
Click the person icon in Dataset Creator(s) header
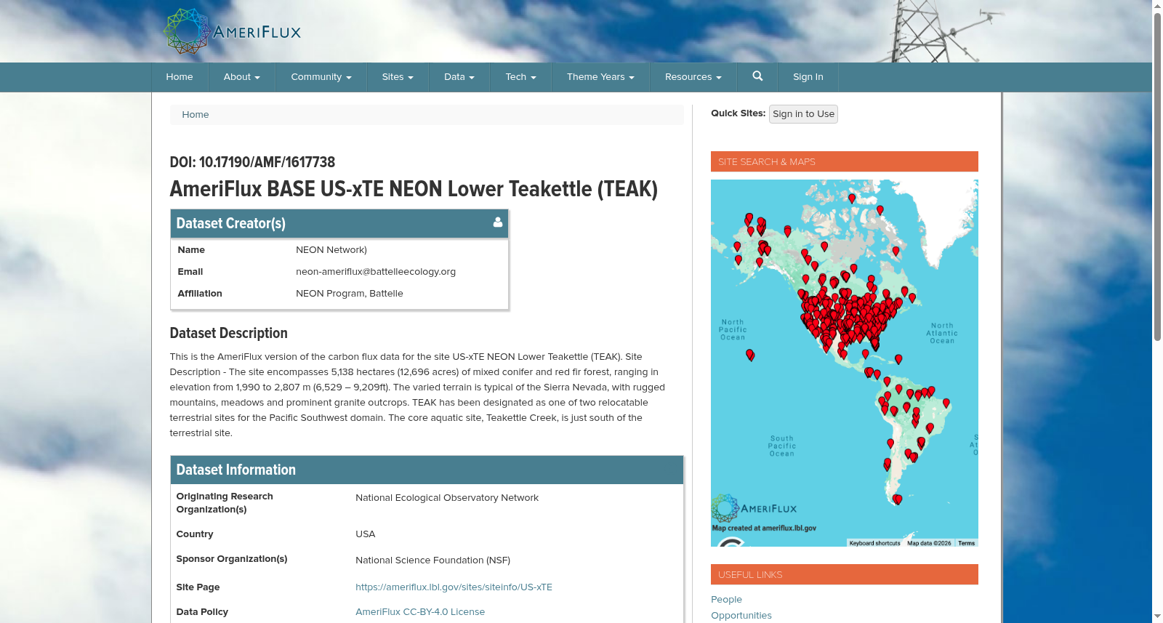click(x=498, y=222)
